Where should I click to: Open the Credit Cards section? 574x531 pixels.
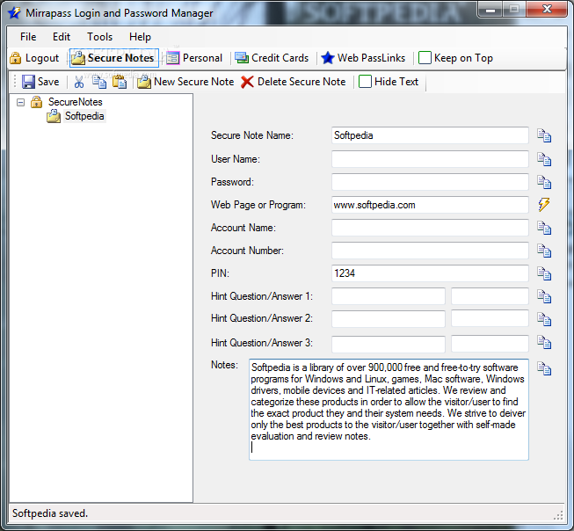272,58
